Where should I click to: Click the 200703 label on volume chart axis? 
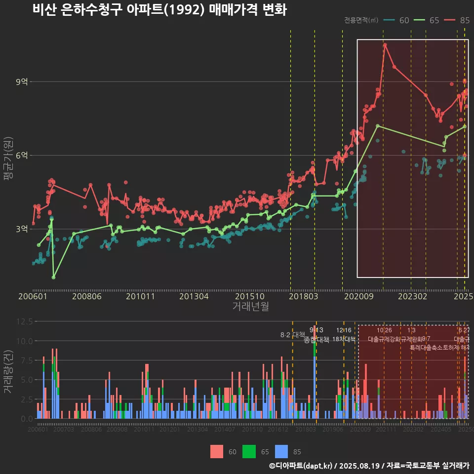(x=64, y=429)
